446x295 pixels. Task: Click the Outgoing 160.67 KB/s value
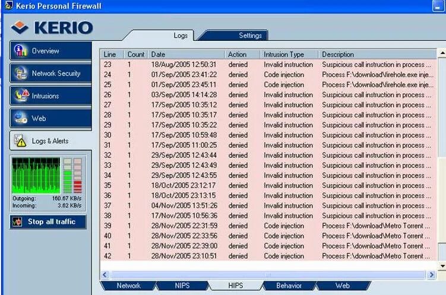click(x=67, y=198)
